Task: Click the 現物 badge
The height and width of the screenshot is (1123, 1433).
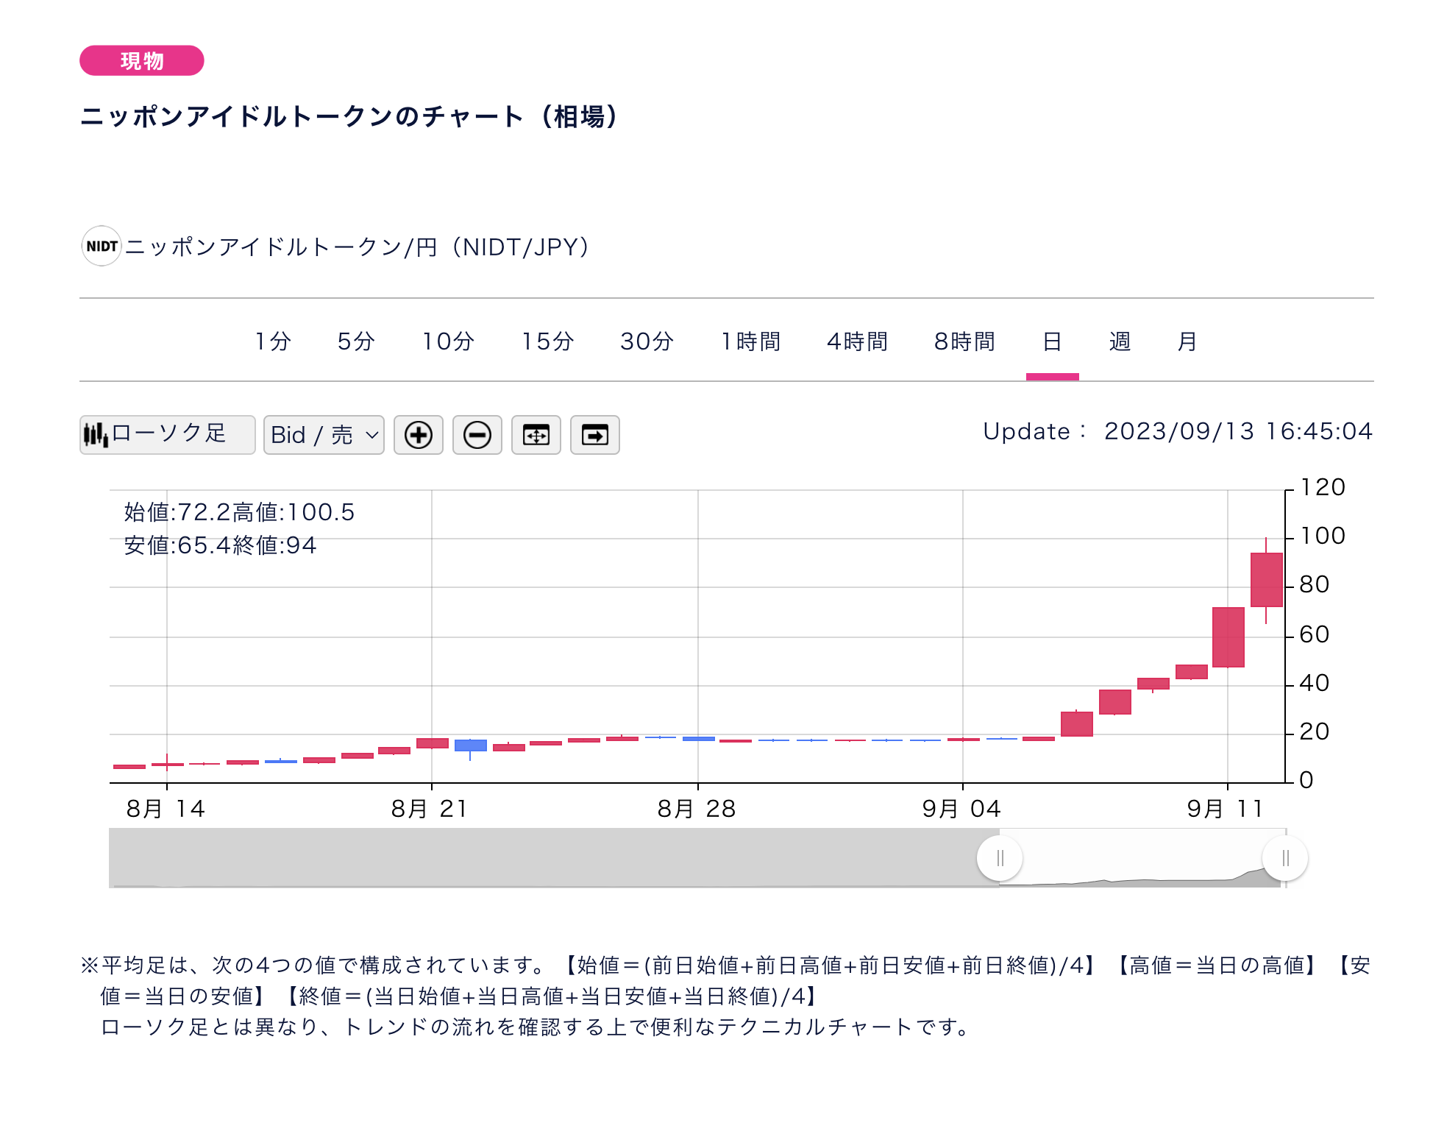Action: (x=141, y=62)
